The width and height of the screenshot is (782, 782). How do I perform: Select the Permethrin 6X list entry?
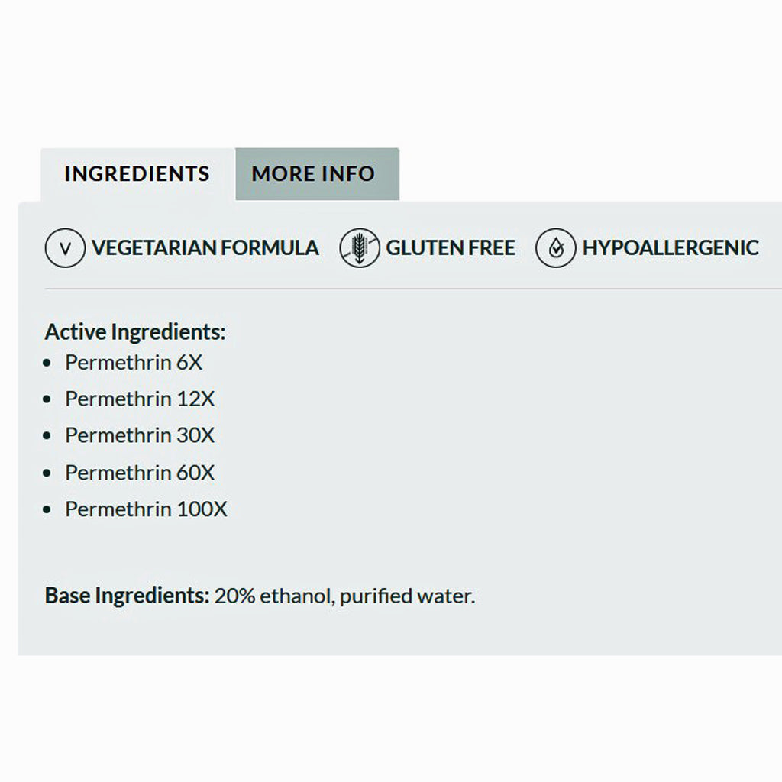(134, 363)
